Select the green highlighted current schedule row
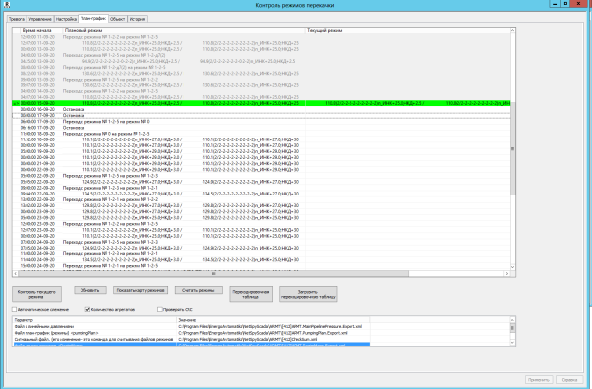 (261, 103)
